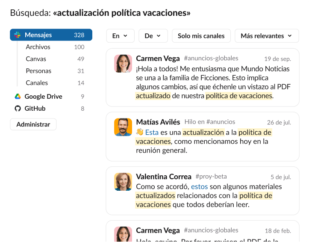This screenshot has height=242, width=309.
Task: Click #anuncios-globales on the 18 de feb. result
Action: (211, 230)
